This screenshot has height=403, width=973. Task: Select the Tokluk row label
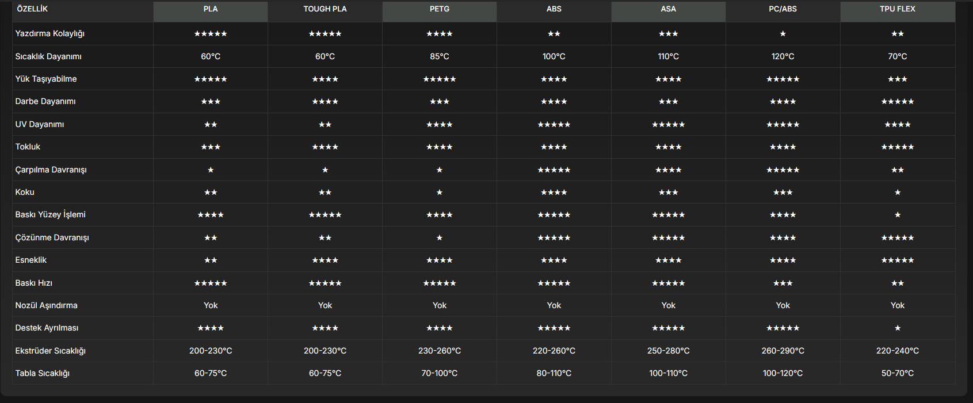[28, 147]
